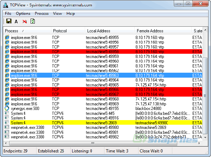
Task: Click the horizontal scrollbar right arrow
Action: 199,143
